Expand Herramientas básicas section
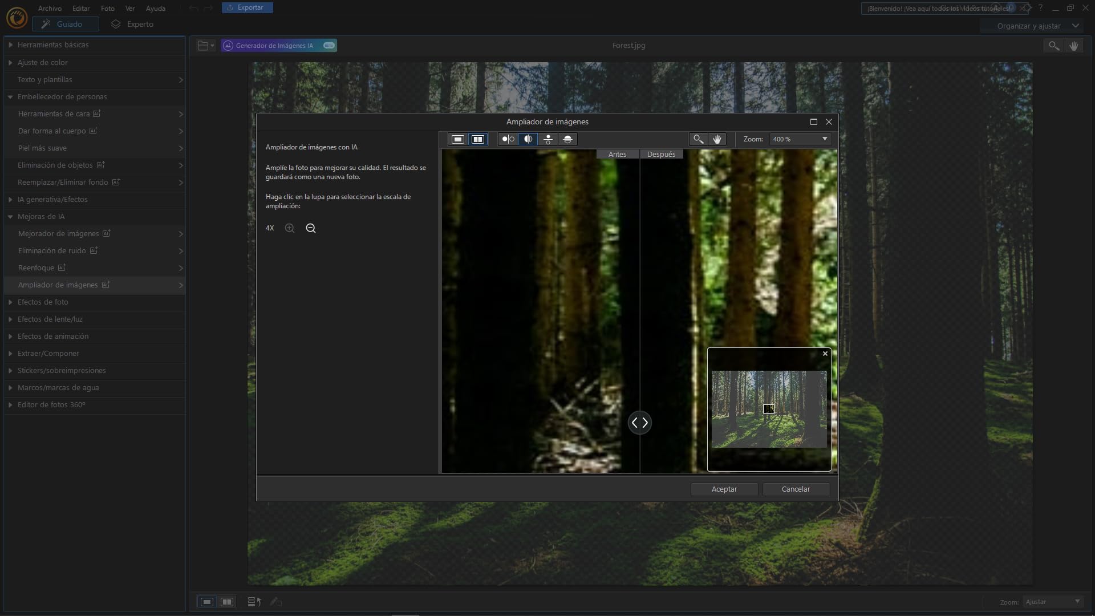Image resolution: width=1095 pixels, height=616 pixels. tap(95, 44)
